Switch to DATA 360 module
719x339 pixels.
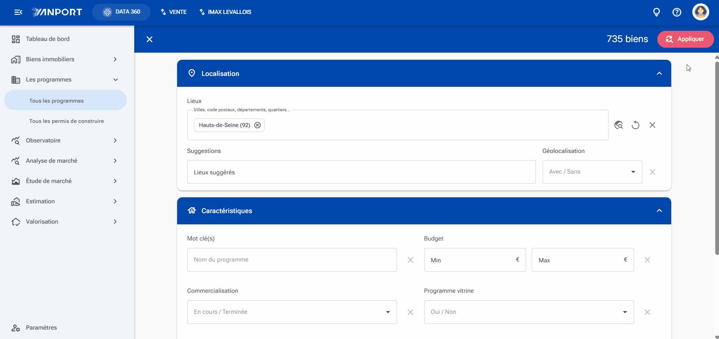tap(121, 12)
